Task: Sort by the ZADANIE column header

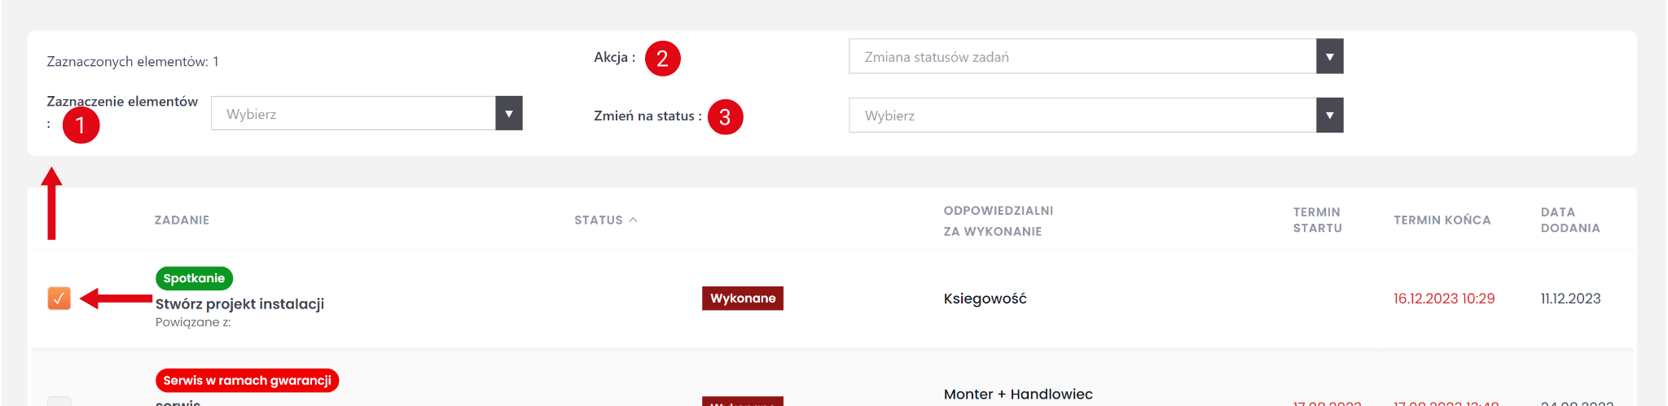Action: coord(182,220)
